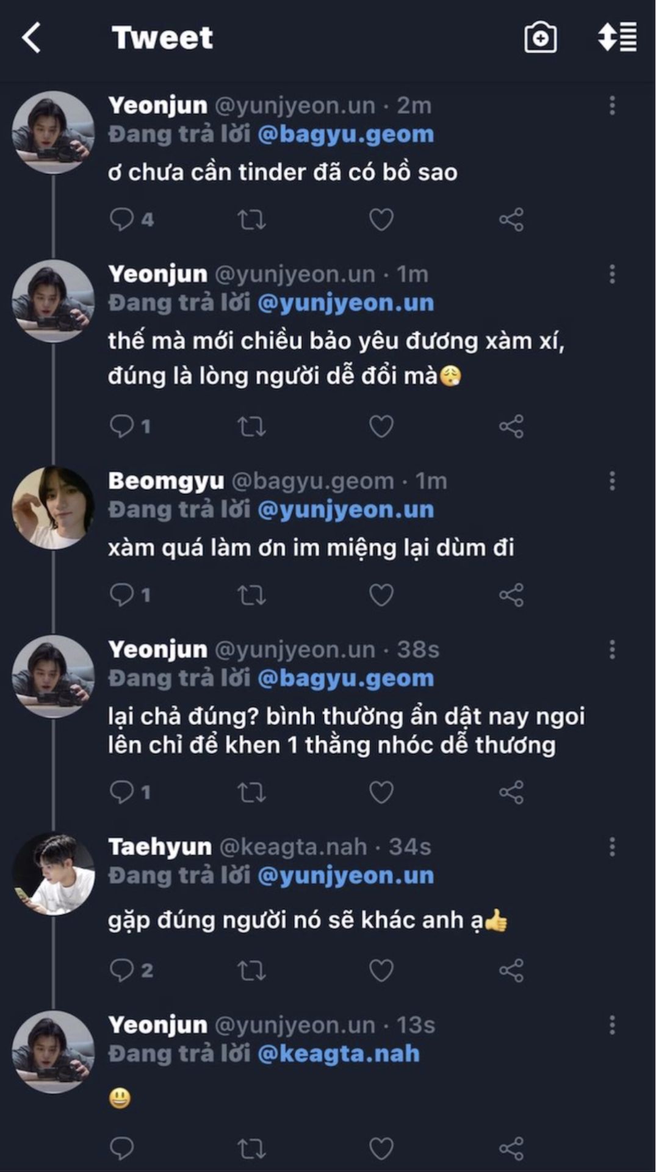Open @keagta.nah mention in last tweet
656x1172 pixels.
point(339,1054)
